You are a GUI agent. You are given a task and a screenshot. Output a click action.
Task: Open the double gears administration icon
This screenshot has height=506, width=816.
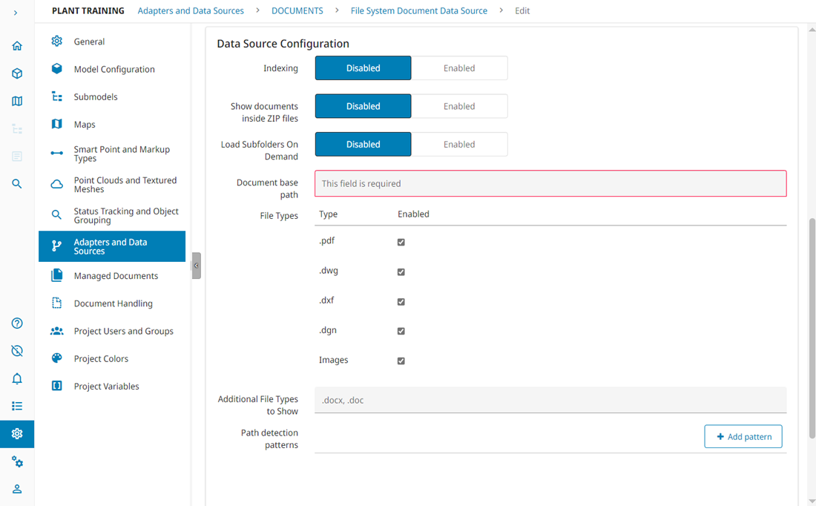click(16, 461)
